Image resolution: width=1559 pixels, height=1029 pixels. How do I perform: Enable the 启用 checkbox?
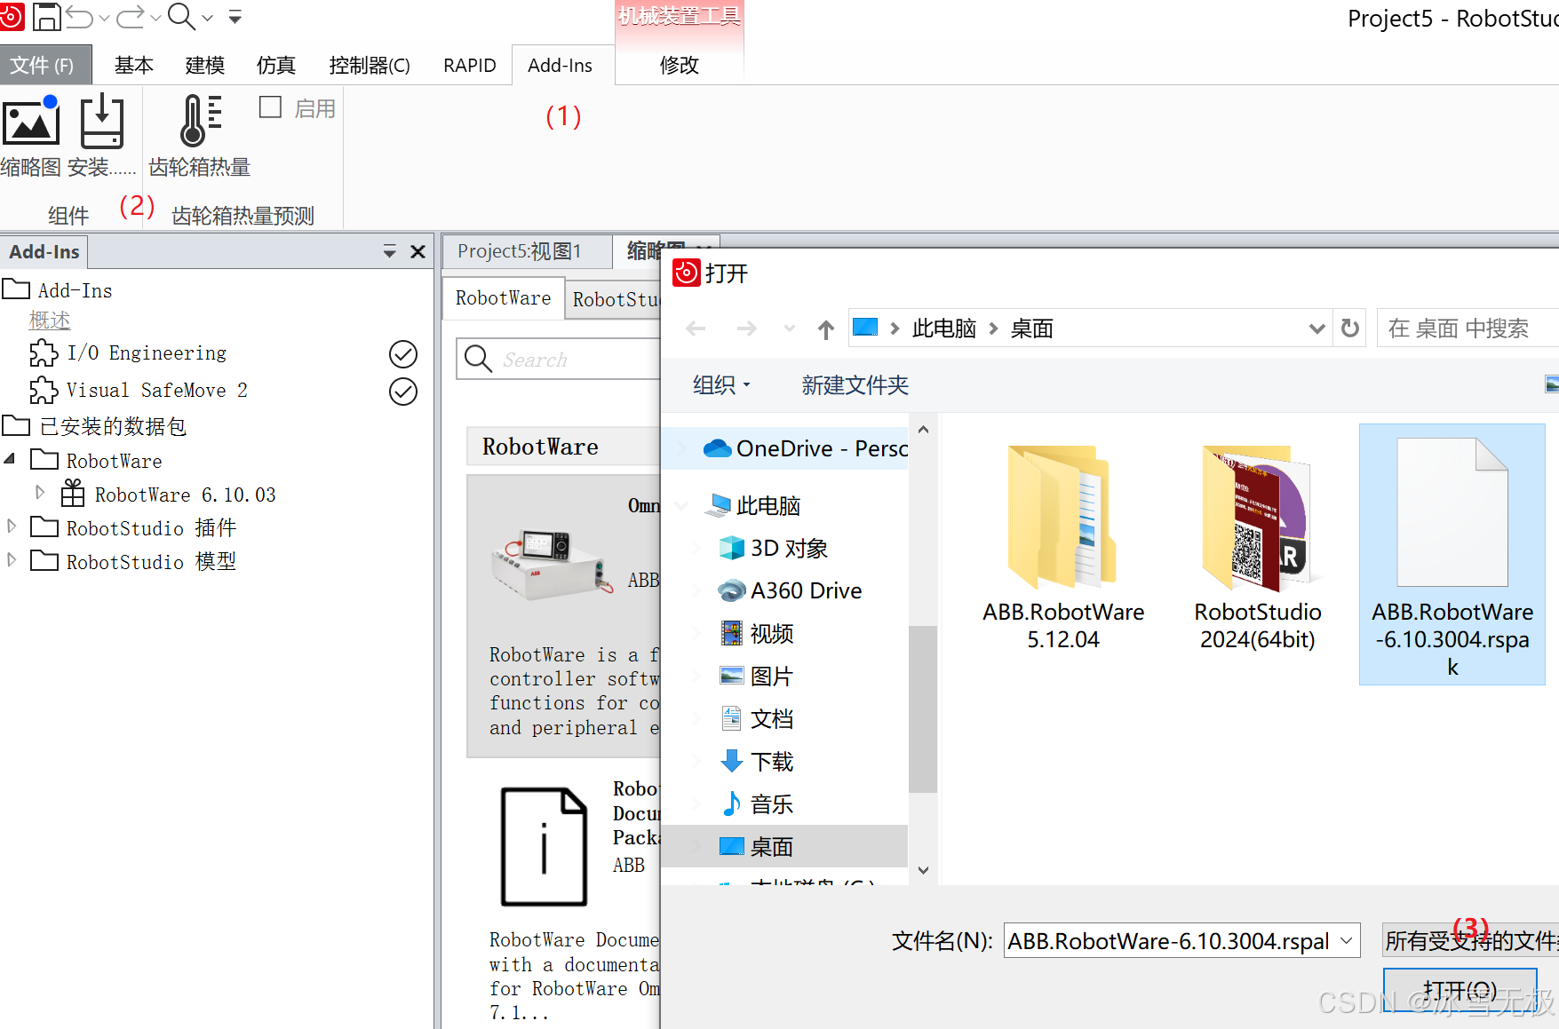270,107
